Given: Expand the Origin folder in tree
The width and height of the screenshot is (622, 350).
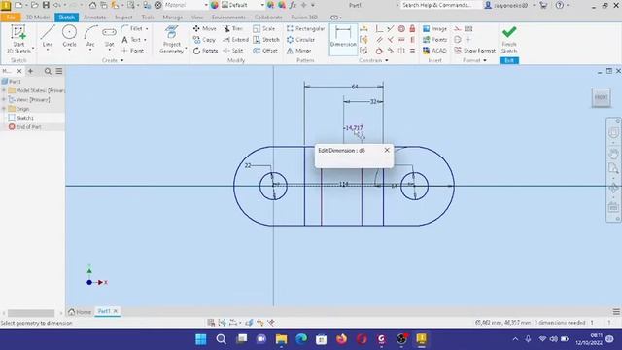Looking at the screenshot, I should (x=4, y=109).
